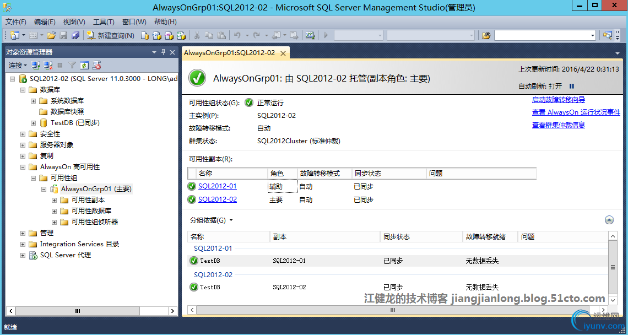Click the New Project toolbar icon

click(15, 35)
